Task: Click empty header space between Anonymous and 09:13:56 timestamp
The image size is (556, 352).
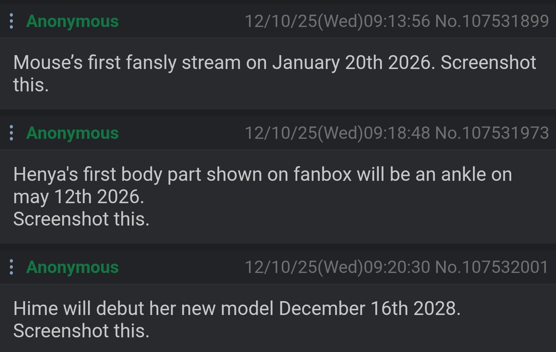Action: coord(181,21)
